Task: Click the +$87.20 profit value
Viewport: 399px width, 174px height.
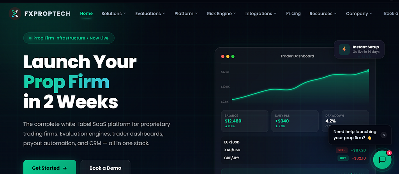Action: pos(358,150)
